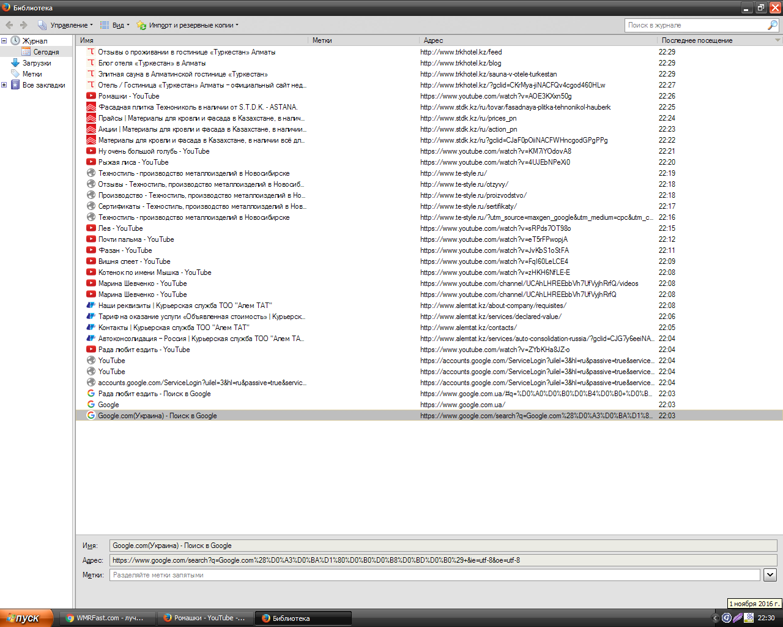This screenshot has width=783, height=627.
Task: Click the 22:26 visit time cell
Action: click(x=667, y=96)
